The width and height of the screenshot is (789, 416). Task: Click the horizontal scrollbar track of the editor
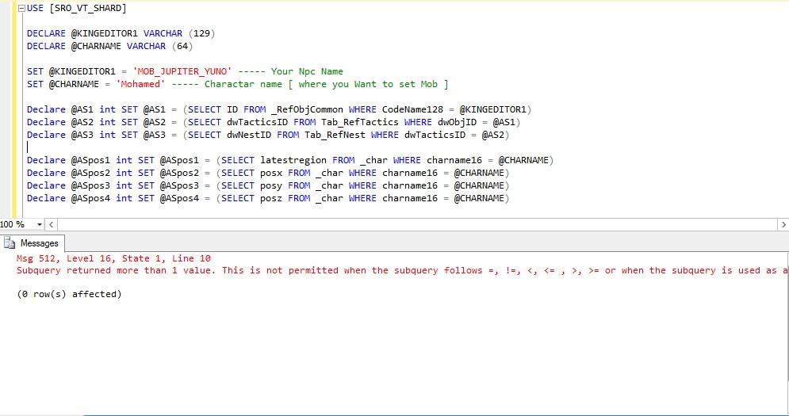(x=417, y=224)
